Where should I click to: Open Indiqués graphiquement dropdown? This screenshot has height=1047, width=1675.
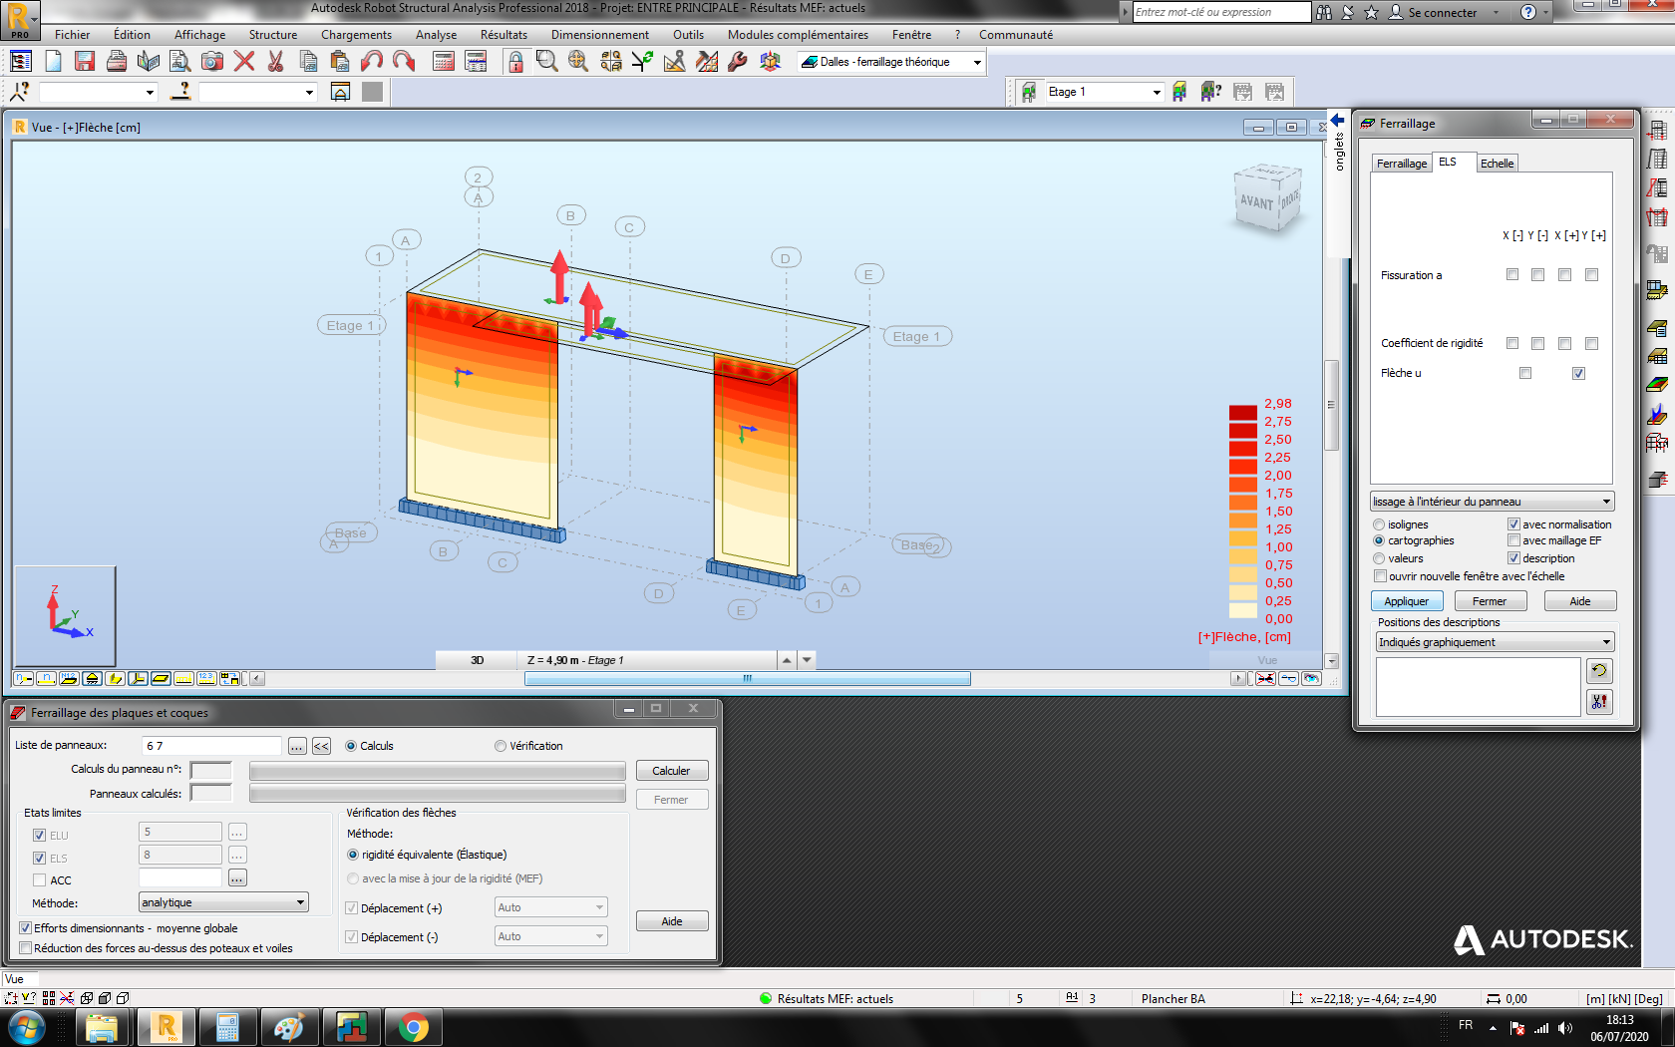[x=1606, y=642]
